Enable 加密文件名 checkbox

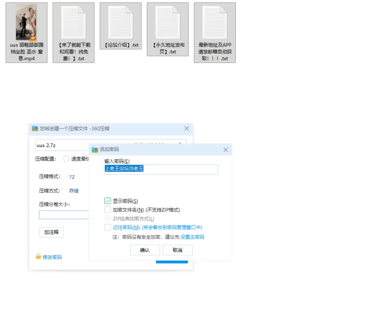coord(107,210)
